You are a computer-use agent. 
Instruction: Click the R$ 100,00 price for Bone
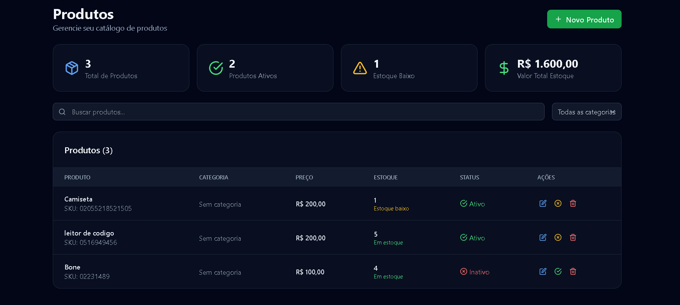coord(310,272)
